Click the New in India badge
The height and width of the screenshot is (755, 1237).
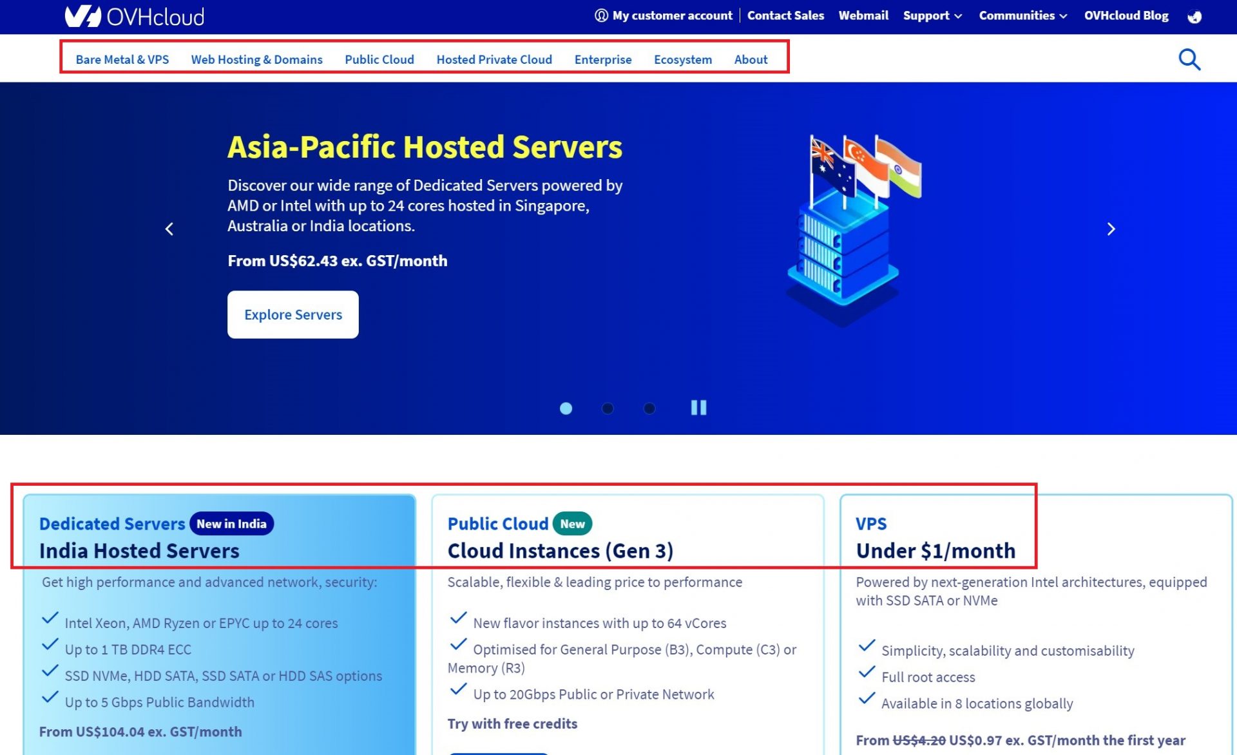[x=231, y=523]
